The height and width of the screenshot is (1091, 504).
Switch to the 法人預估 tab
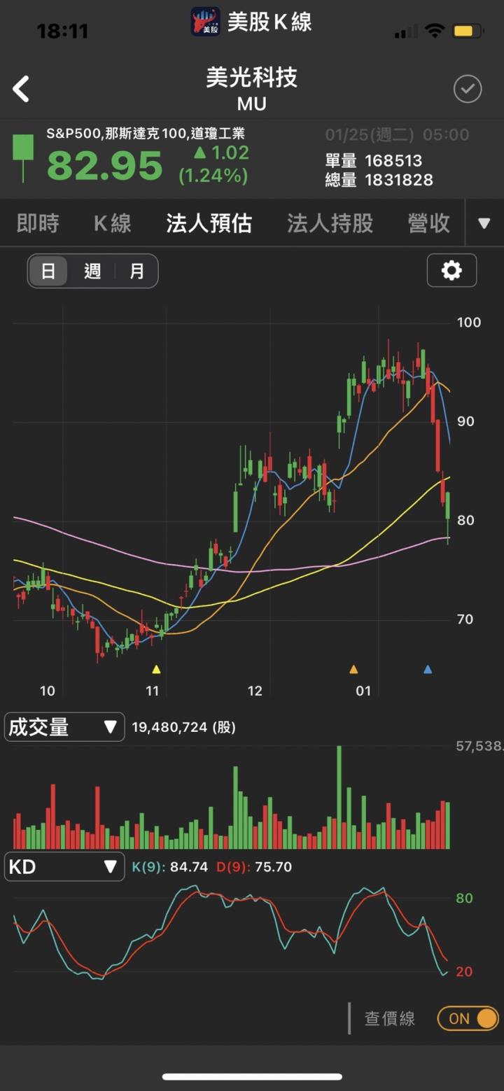point(209,223)
